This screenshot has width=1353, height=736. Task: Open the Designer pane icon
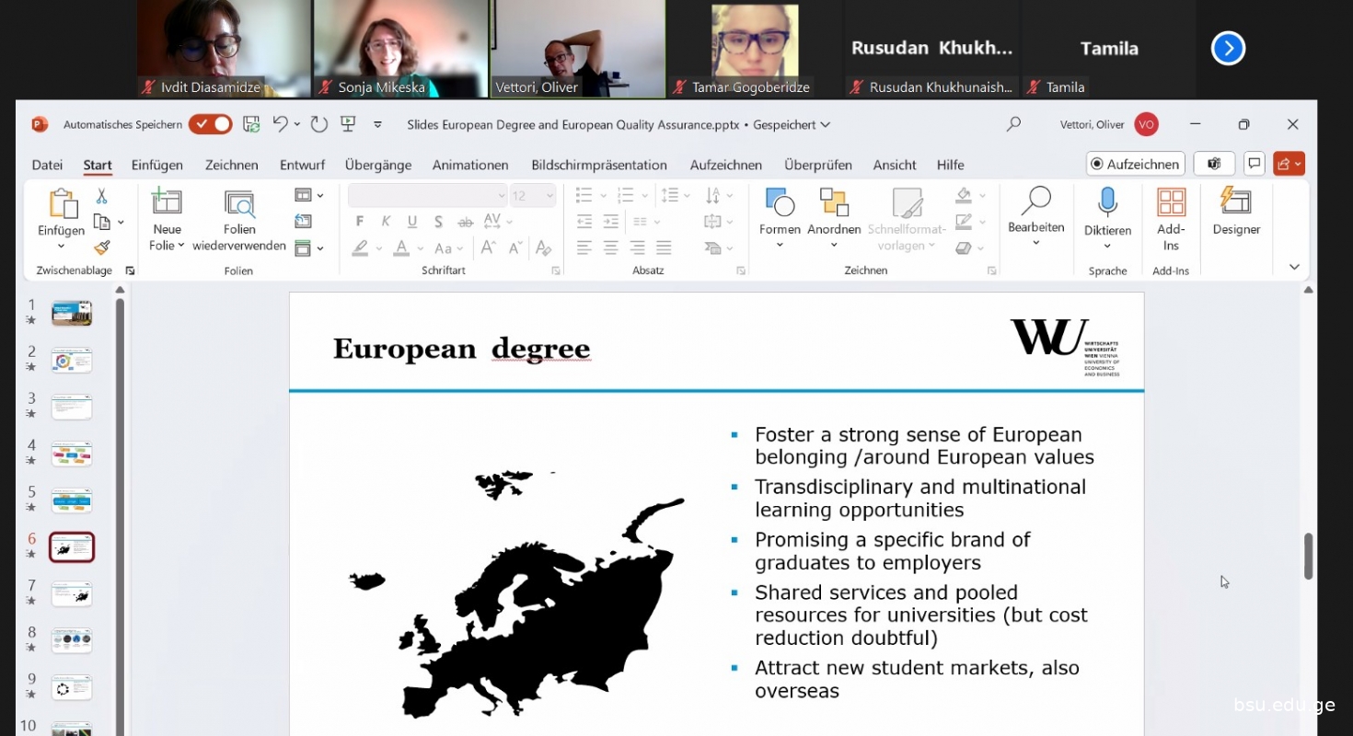1235,202
